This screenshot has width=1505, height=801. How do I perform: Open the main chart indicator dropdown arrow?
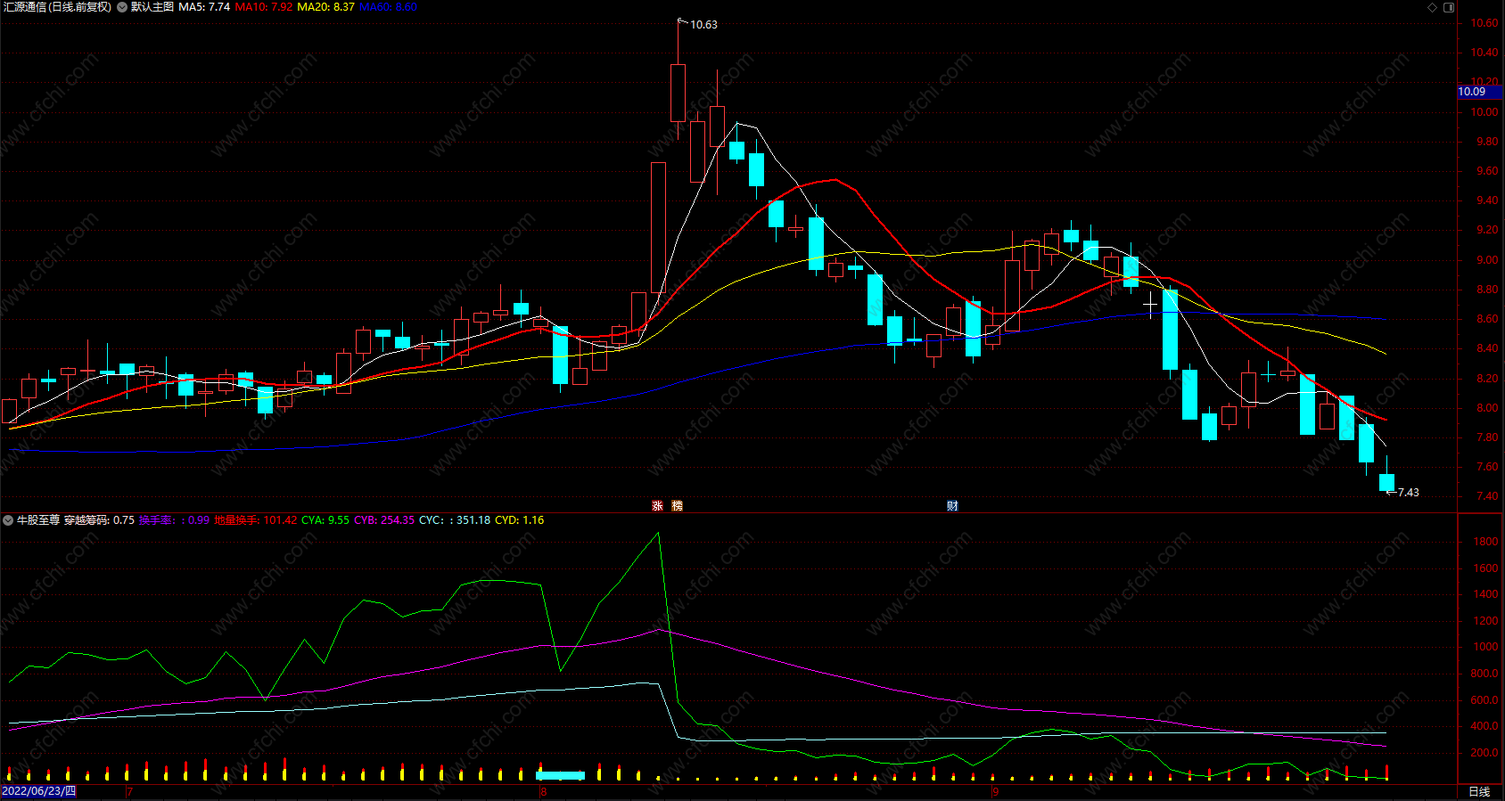pos(122,7)
